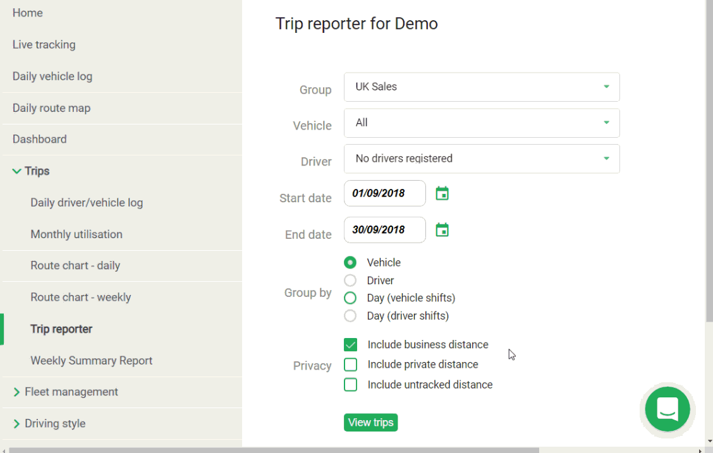Select Day (driver shifts) radio option
The width and height of the screenshot is (713, 453).
pyautogui.click(x=350, y=316)
